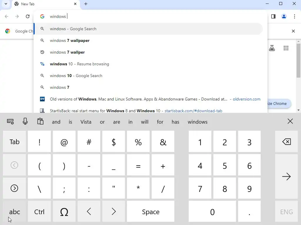The width and height of the screenshot is (301, 225).
Task: Click the address bar containing 'windows'
Action: coord(150,16)
